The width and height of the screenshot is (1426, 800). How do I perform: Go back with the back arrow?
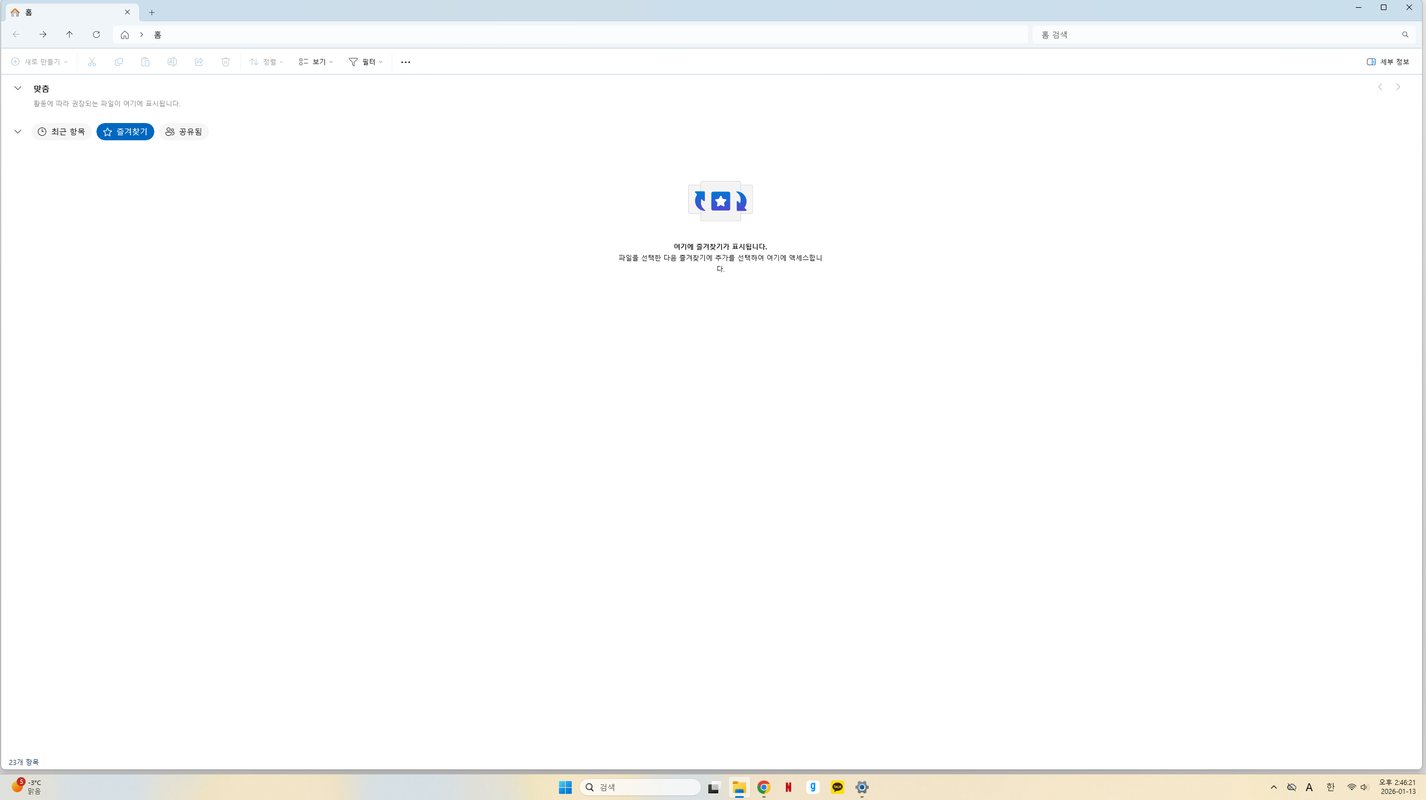coord(16,35)
